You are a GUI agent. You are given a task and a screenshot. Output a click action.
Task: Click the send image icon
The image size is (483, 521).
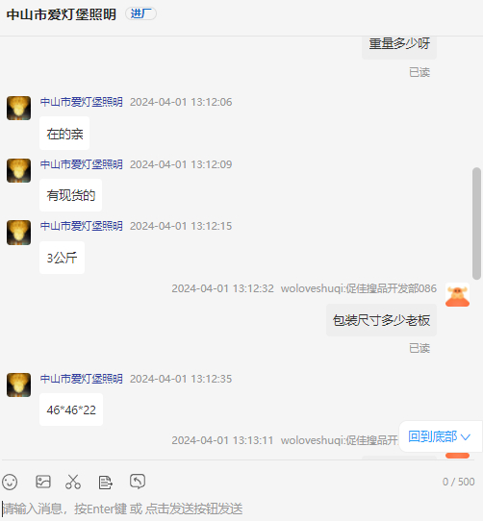pyautogui.click(x=43, y=482)
